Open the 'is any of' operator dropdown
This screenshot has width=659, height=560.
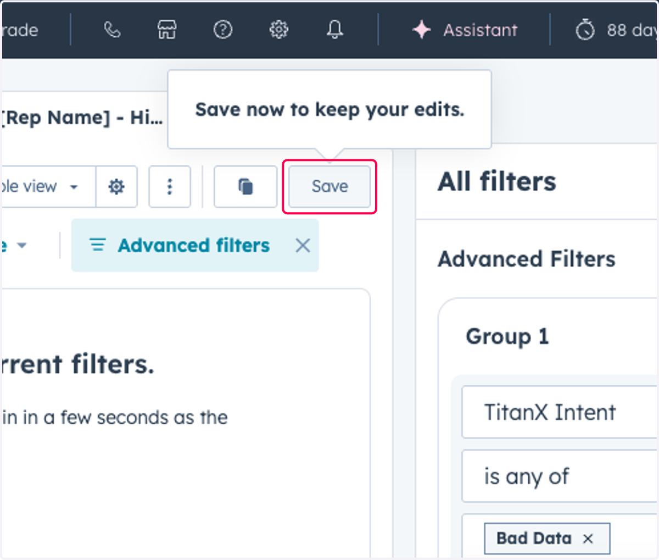[x=560, y=476]
